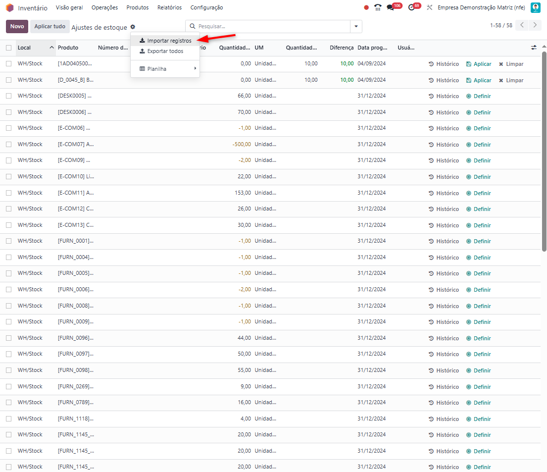Screen dimensions: 547x472
Task: Open Histórico for the [E-COM10] row
Action: (x=444, y=177)
